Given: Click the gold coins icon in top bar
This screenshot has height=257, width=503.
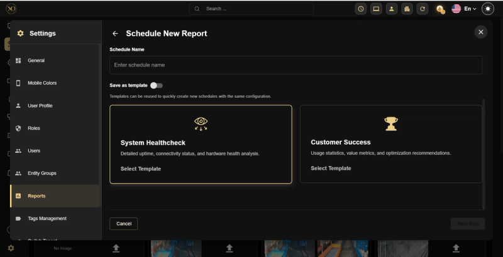Looking at the screenshot, I should point(441,9).
